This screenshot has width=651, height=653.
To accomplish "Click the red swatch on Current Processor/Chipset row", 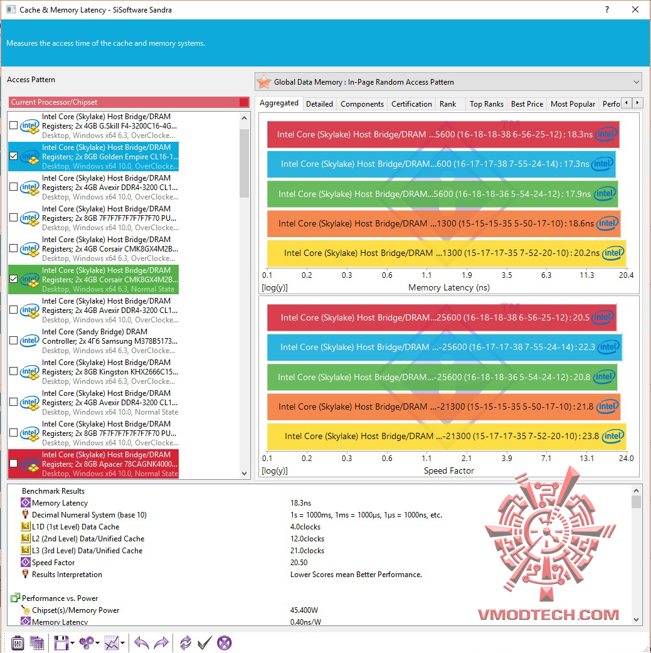I will tap(244, 102).
